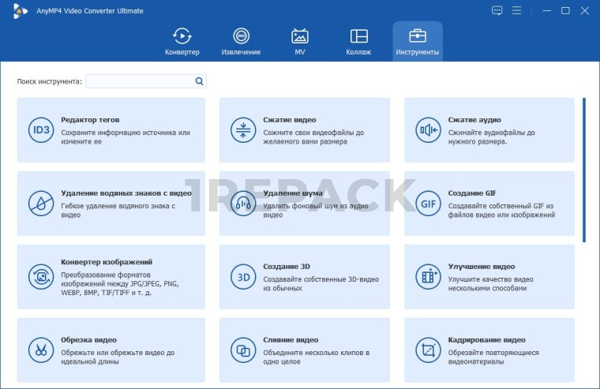Click into the tool search field
Viewport: 600px width, 389px height.
click(x=139, y=81)
